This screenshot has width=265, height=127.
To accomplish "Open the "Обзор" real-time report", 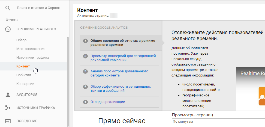I will [22, 40].
